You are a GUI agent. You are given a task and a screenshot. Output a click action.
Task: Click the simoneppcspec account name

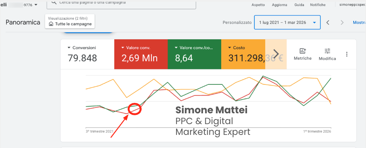(352, 5)
